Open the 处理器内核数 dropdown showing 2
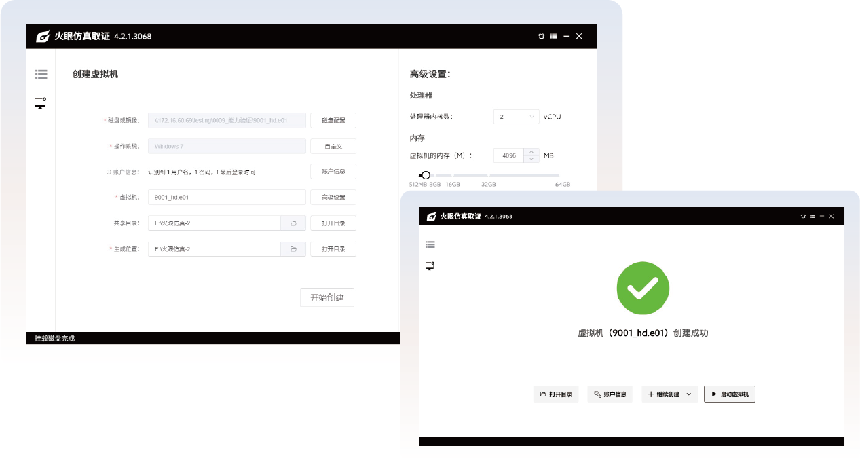Image resolution: width=860 pixels, height=463 pixels. click(517, 117)
